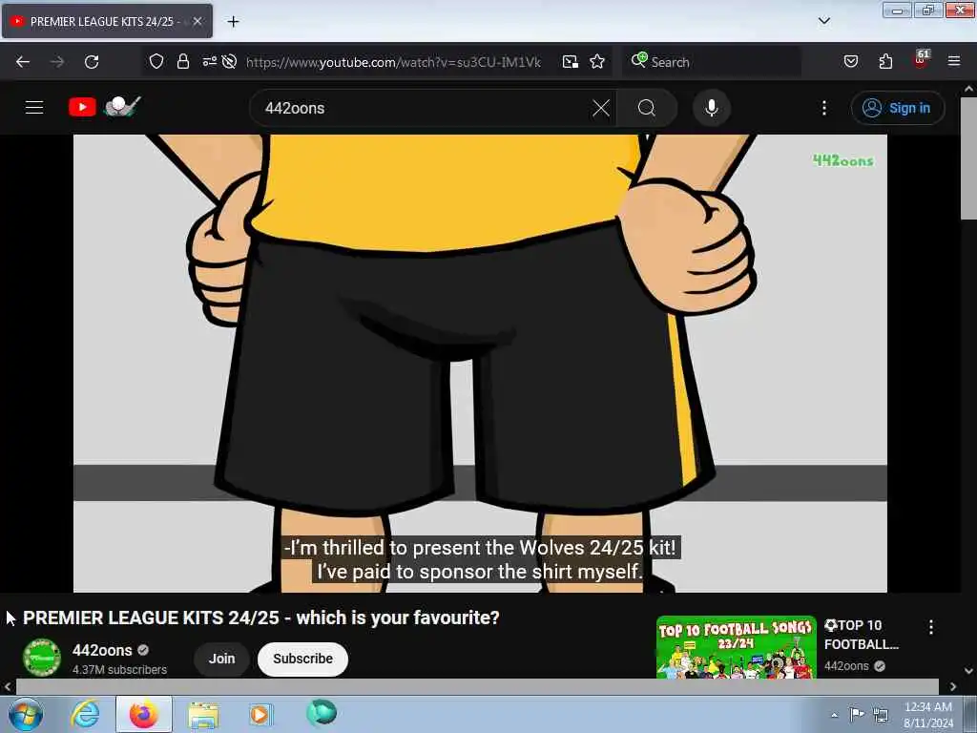
Task: Select the PREMIER LEAGUE KITS 24/25 tab
Action: click(107, 21)
